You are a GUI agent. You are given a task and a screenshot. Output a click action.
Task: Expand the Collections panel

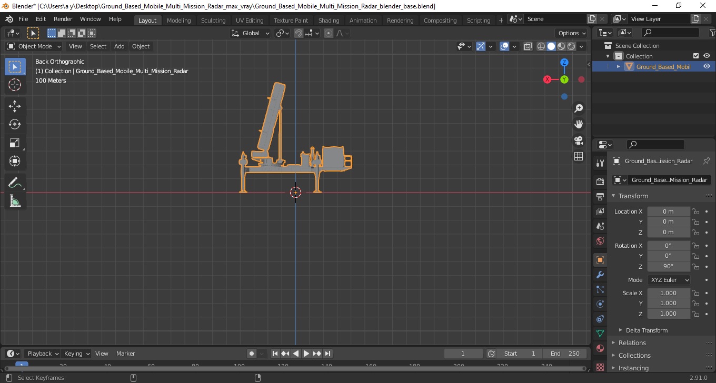pos(634,356)
